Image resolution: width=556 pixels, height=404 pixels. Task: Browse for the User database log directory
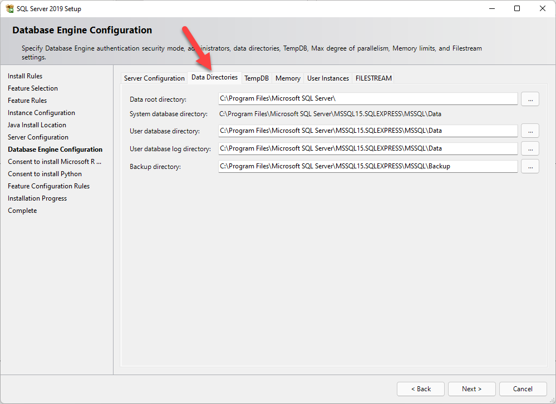(530, 149)
